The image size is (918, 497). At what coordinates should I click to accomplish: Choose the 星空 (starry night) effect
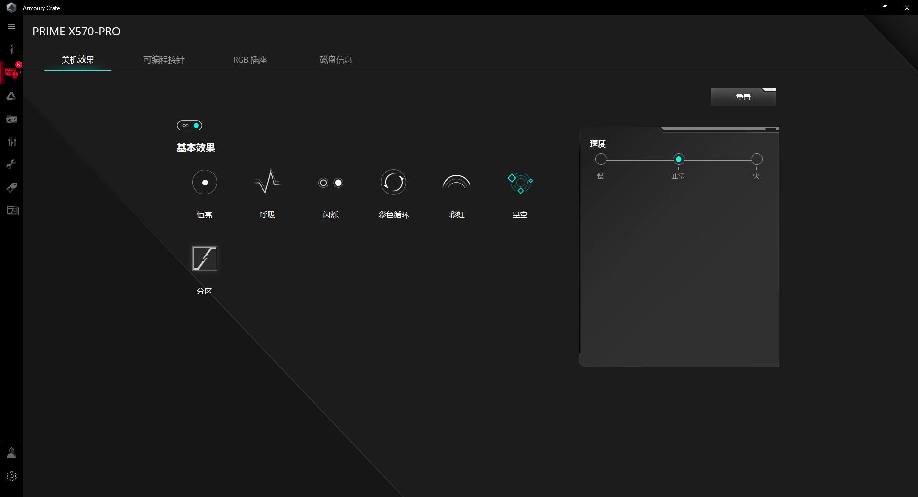tap(520, 183)
